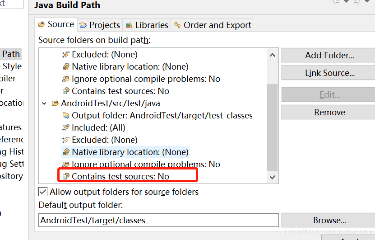Open the Libraries tab
375x240 pixels.
(147, 25)
